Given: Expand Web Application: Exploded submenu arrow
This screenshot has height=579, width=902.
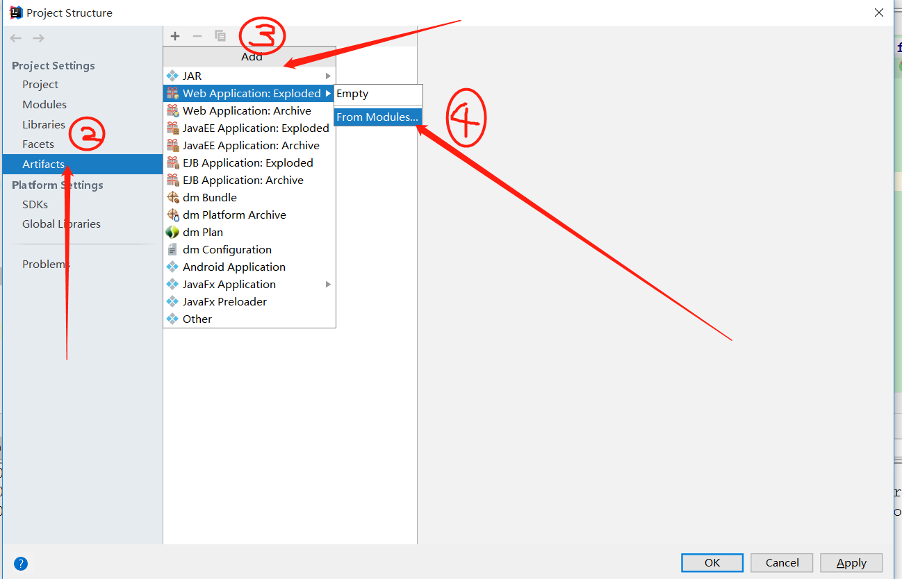Looking at the screenshot, I should click(x=328, y=93).
